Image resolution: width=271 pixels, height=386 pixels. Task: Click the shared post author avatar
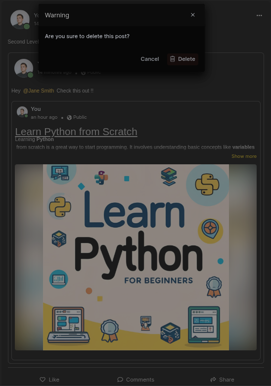coord(24,68)
